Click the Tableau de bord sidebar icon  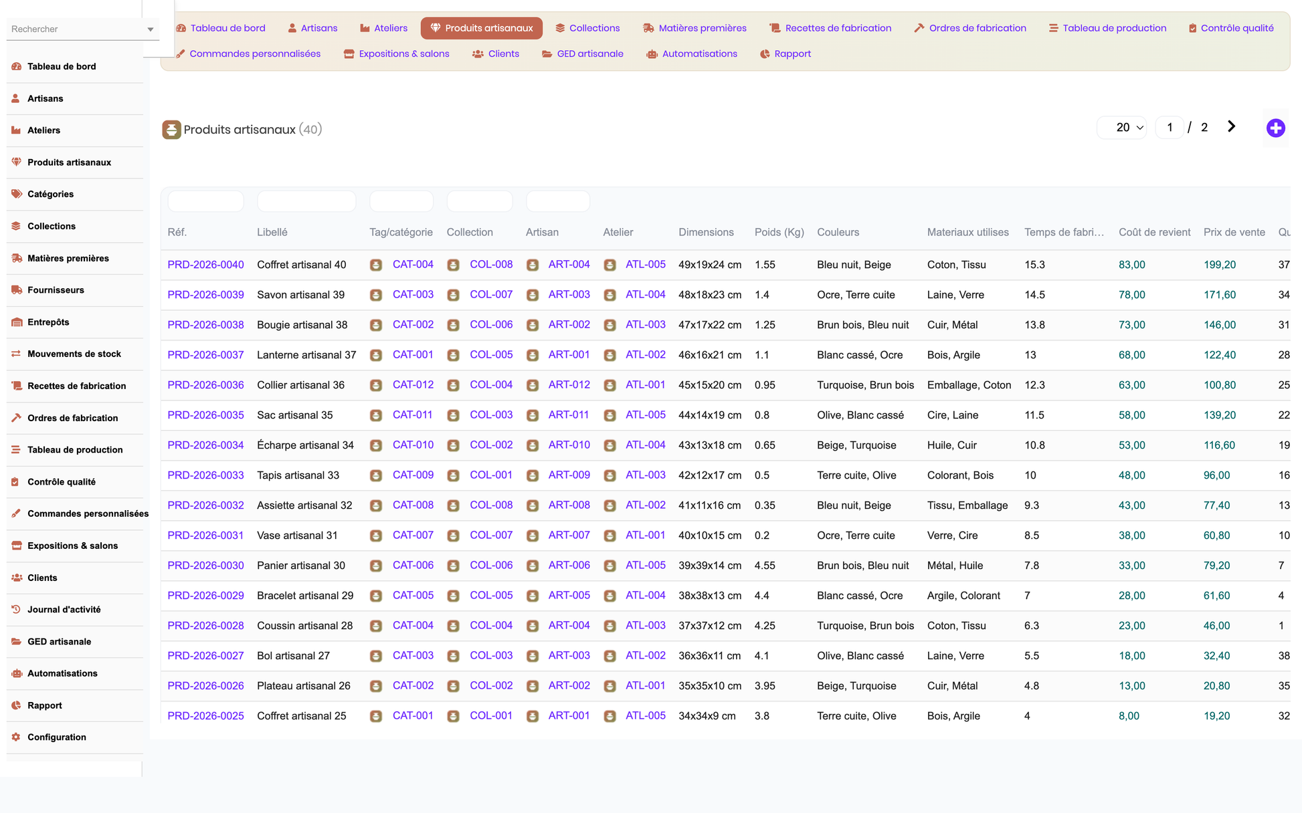[x=17, y=66]
